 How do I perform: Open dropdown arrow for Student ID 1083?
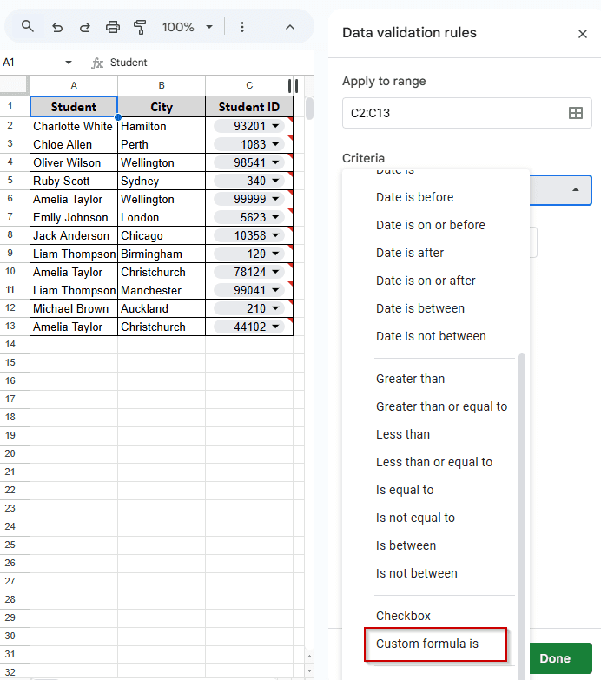click(x=275, y=144)
